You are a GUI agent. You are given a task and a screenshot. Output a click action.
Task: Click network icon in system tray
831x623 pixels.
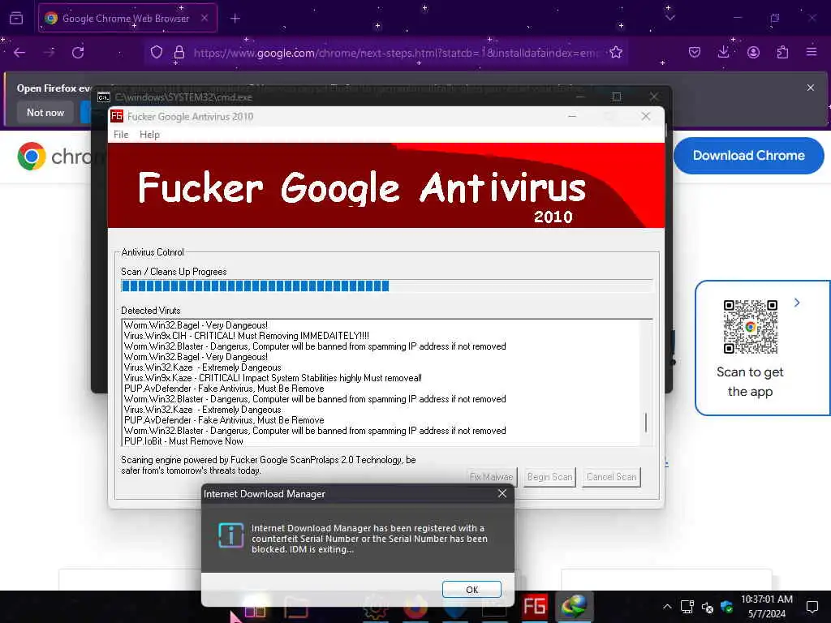687,607
